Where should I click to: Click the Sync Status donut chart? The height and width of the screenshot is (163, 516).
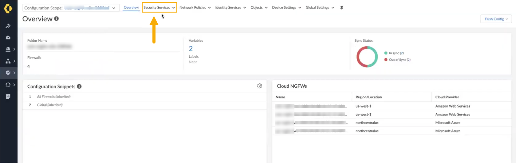(367, 57)
